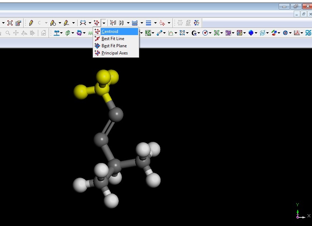The height and width of the screenshot is (226, 312).
Task: Click the green K lattice module icon
Action: (216, 33)
